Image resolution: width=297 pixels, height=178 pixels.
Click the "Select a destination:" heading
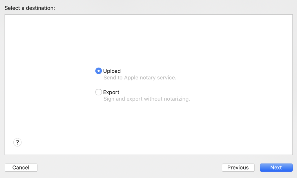pos(30,8)
